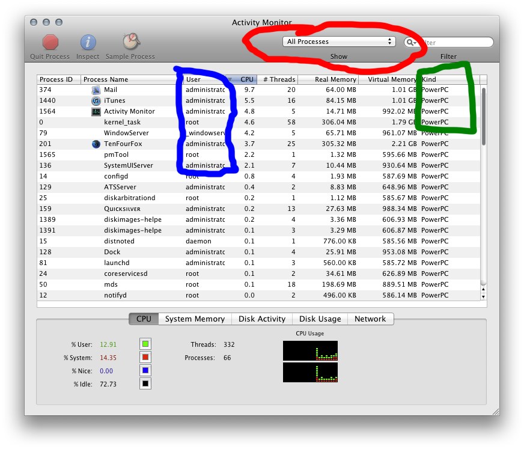Select the WindowServer process row
Screen dimensions: 524x449
258,133
